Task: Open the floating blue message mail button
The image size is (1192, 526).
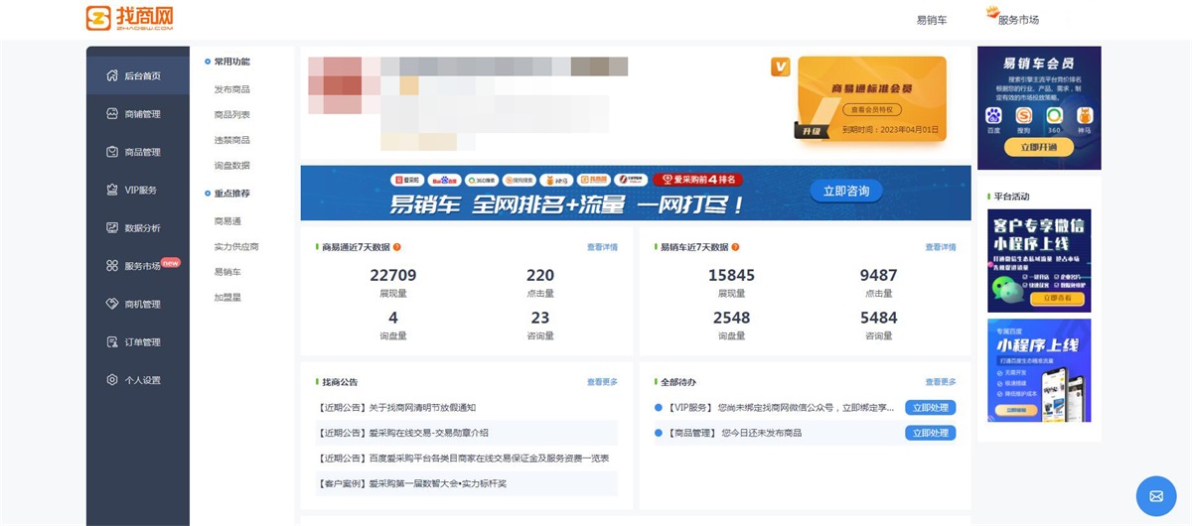Action: point(1155,495)
